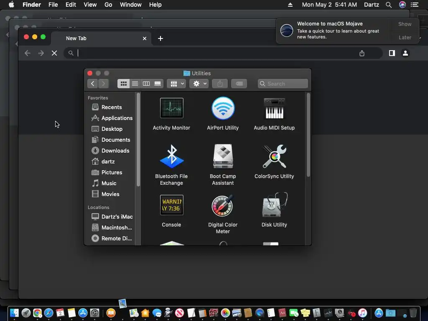This screenshot has height=321, width=428.
Task: Open the Apple menu
Action: (11, 5)
